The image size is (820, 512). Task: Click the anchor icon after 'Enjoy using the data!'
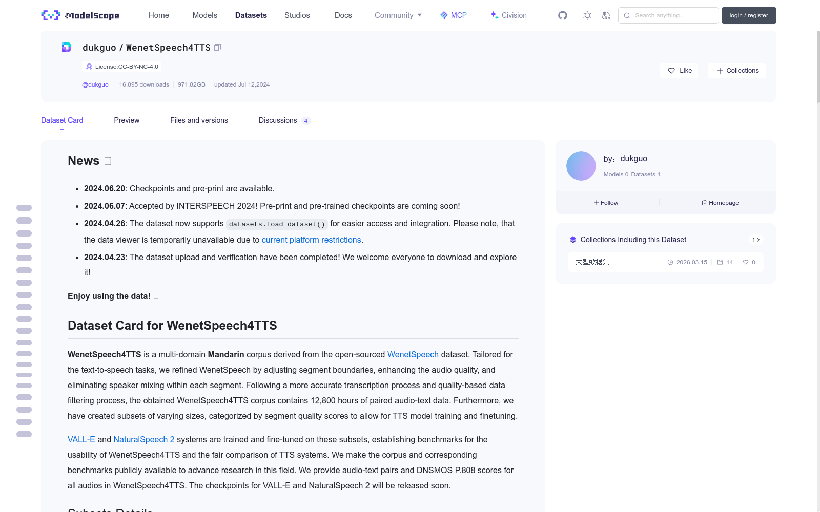(156, 296)
